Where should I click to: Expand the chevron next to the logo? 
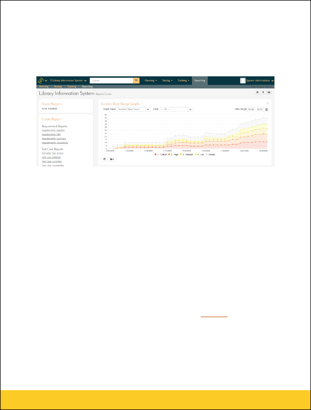click(46, 81)
